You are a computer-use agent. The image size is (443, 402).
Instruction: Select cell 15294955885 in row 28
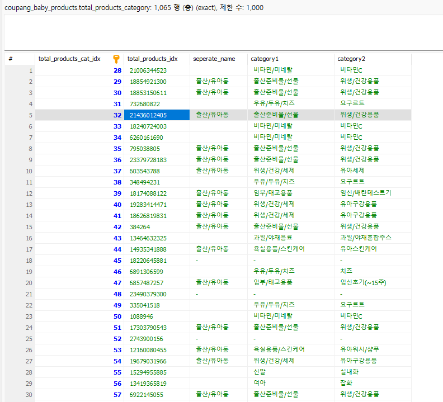(157, 372)
